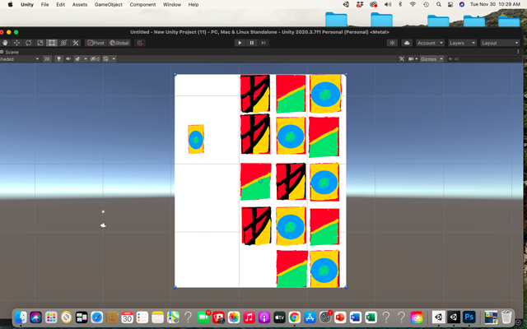The width and height of the screenshot is (527, 329).
Task: Toggle the 2D scene view mode
Action: pyautogui.click(x=47, y=59)
